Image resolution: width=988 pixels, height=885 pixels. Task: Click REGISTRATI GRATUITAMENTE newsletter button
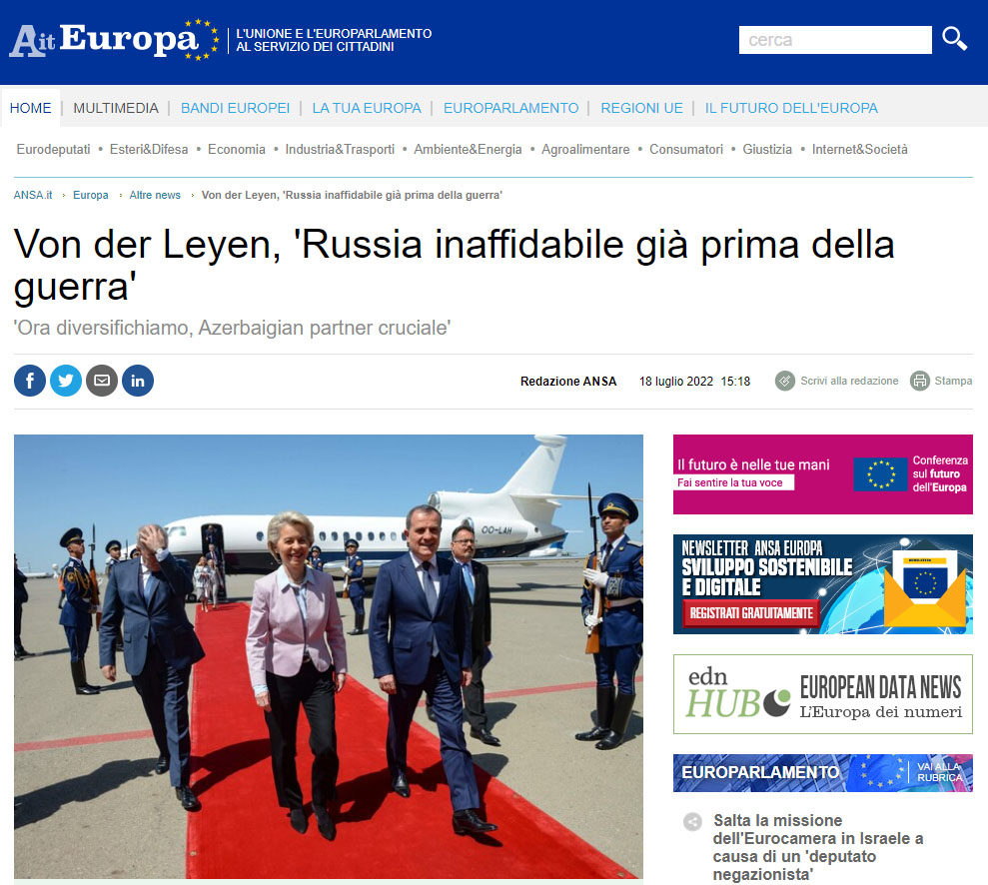click(751, 613)
